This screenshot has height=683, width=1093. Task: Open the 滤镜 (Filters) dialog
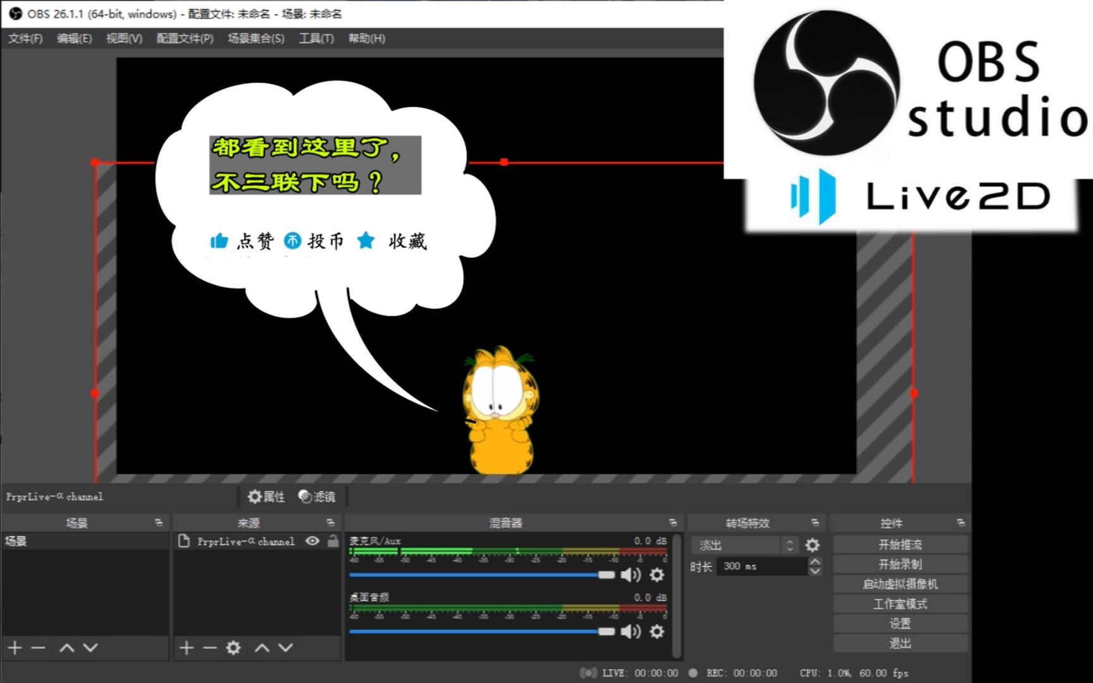(x=317, y=497)
